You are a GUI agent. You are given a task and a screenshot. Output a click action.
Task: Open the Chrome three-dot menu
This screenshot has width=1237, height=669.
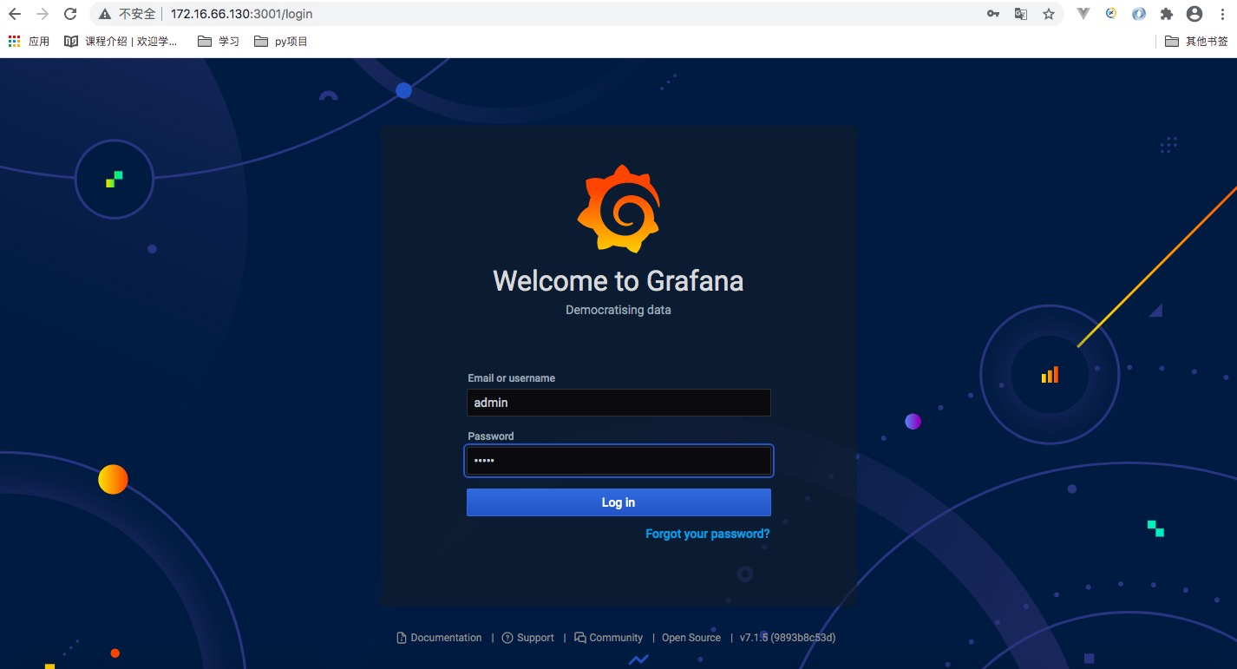pos(1222,14)
